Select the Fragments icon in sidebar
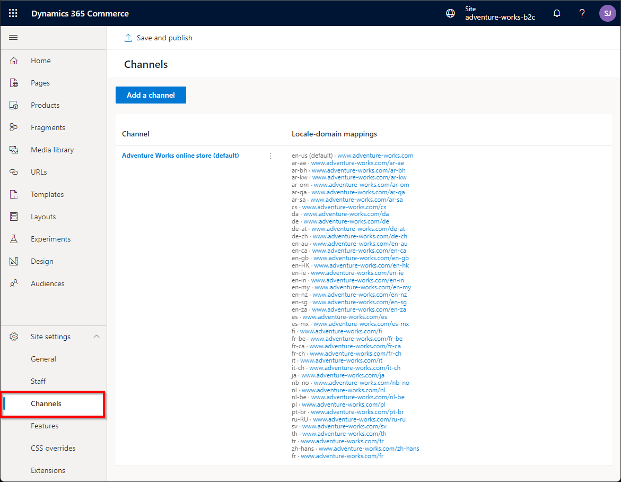 coord(14,127)
